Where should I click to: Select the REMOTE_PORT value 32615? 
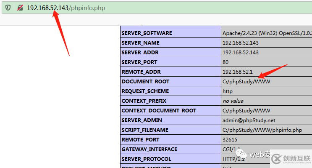click(x=230, y=140)
